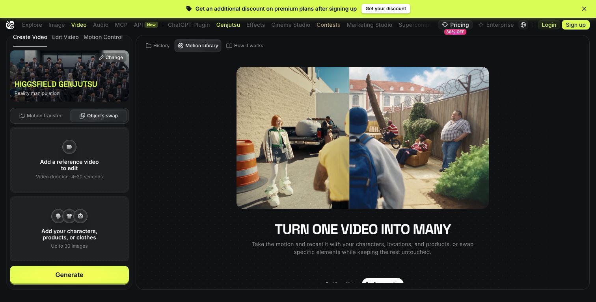Open the Image menu in navbar

click(x=56, y=25)
